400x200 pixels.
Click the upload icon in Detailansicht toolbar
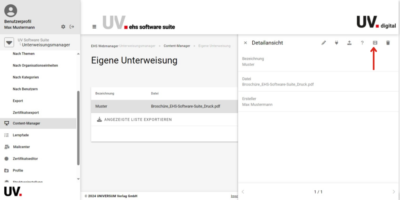tap(349, 43)
